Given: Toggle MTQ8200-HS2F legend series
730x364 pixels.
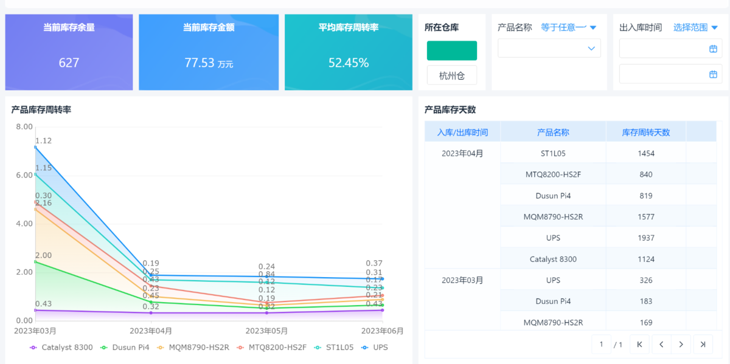Looking at the screenshot, I should [x=271, y=348].
